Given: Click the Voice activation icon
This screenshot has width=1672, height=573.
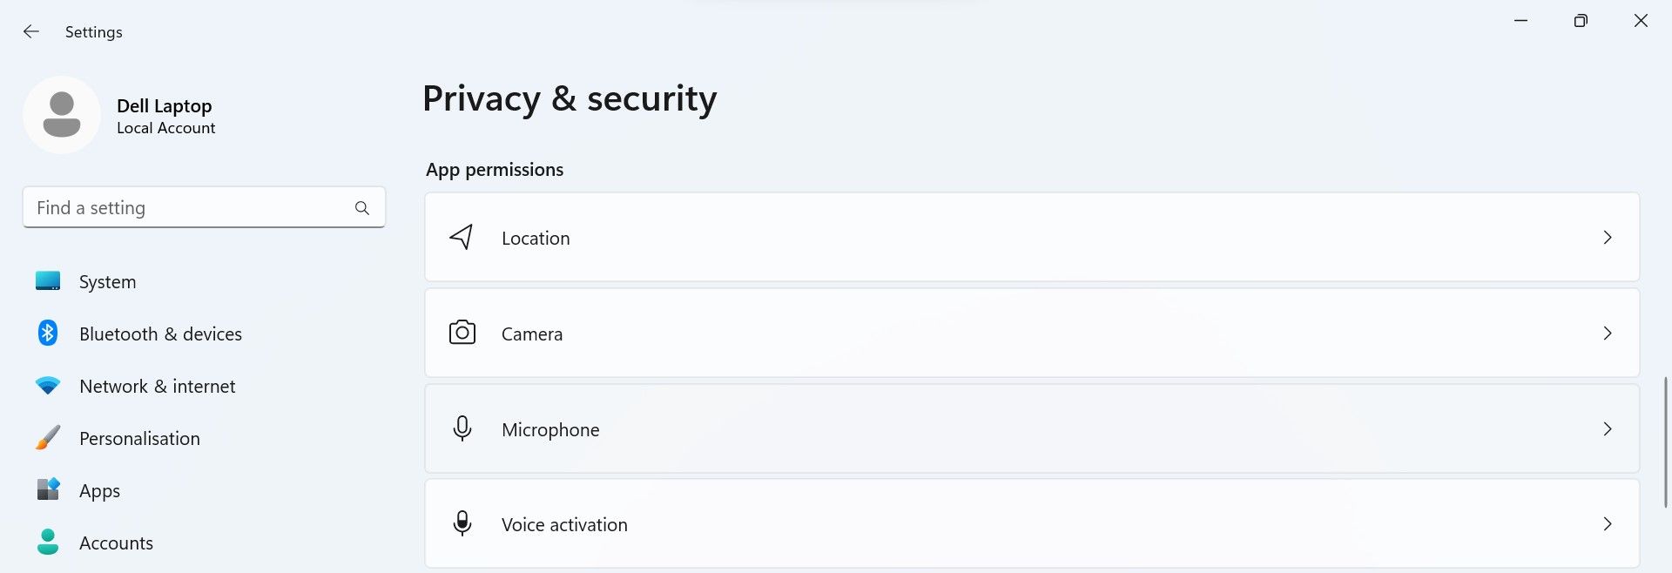Looking at the screenshot, I should [x=462, y=523].
